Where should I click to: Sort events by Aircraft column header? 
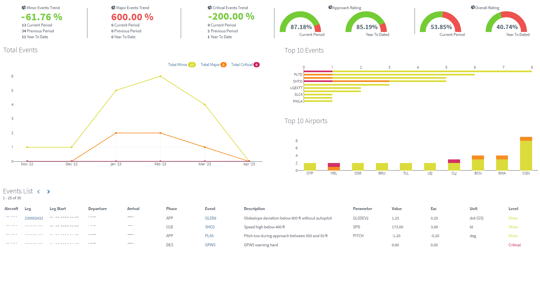tap(11, 209)
